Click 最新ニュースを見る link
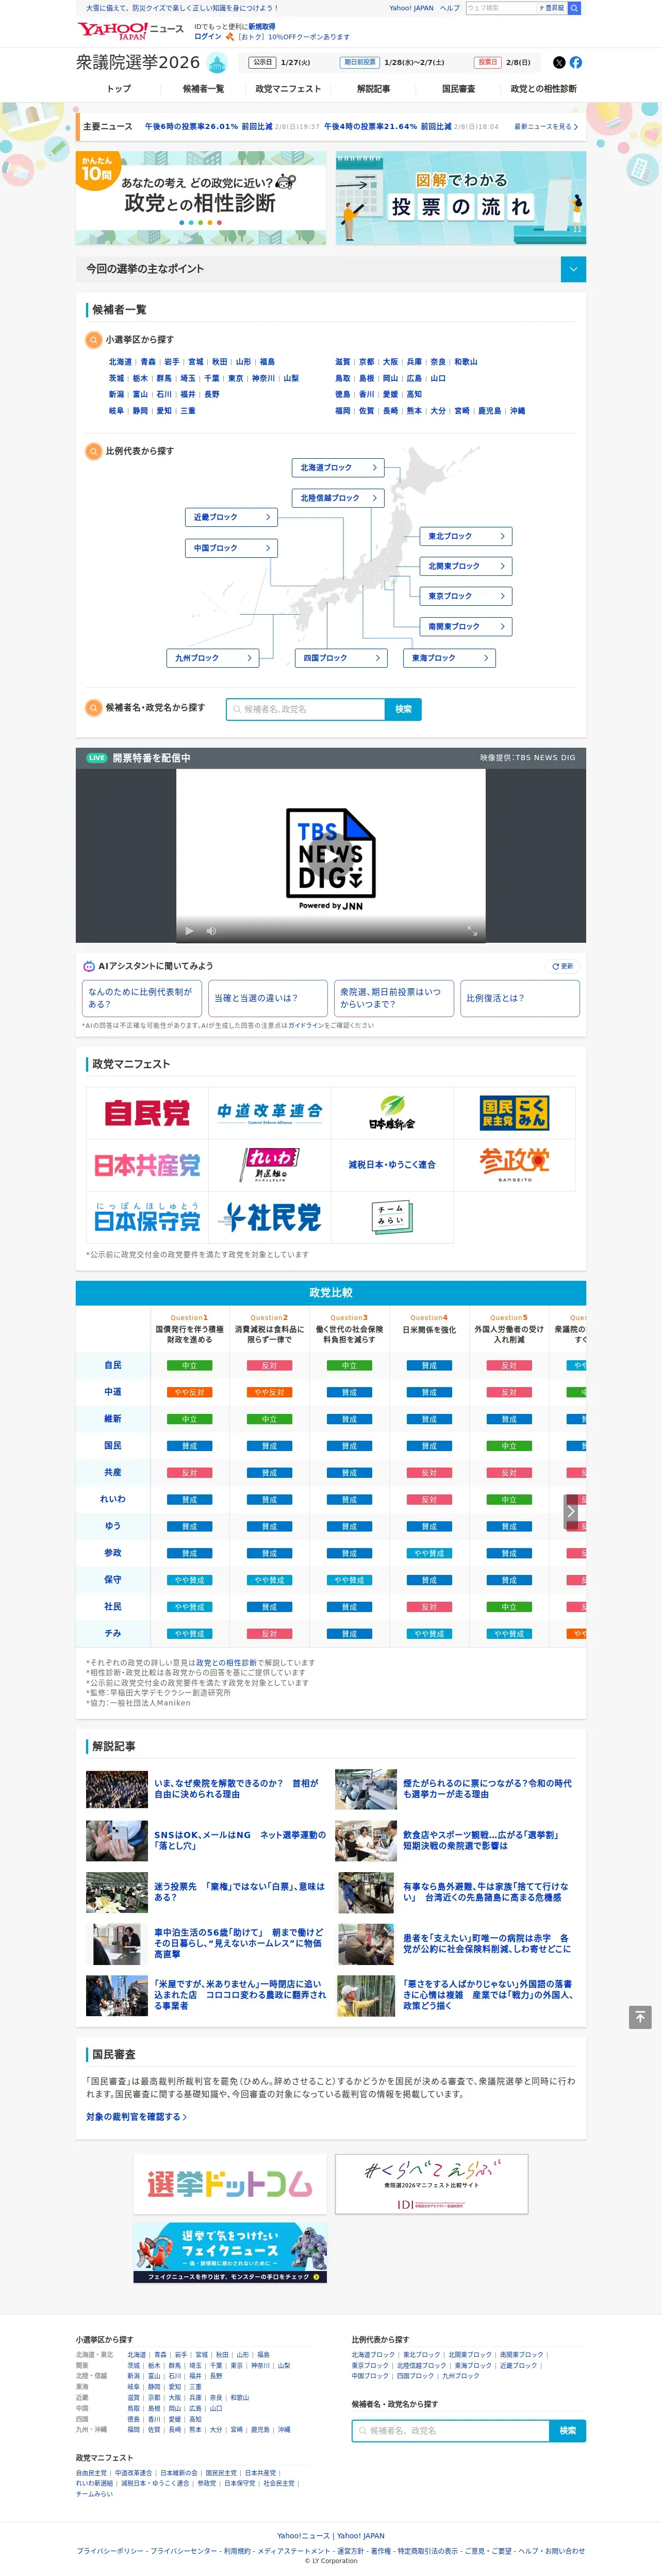This screenshot has height=2576, width=662. [x=546, y=127]
